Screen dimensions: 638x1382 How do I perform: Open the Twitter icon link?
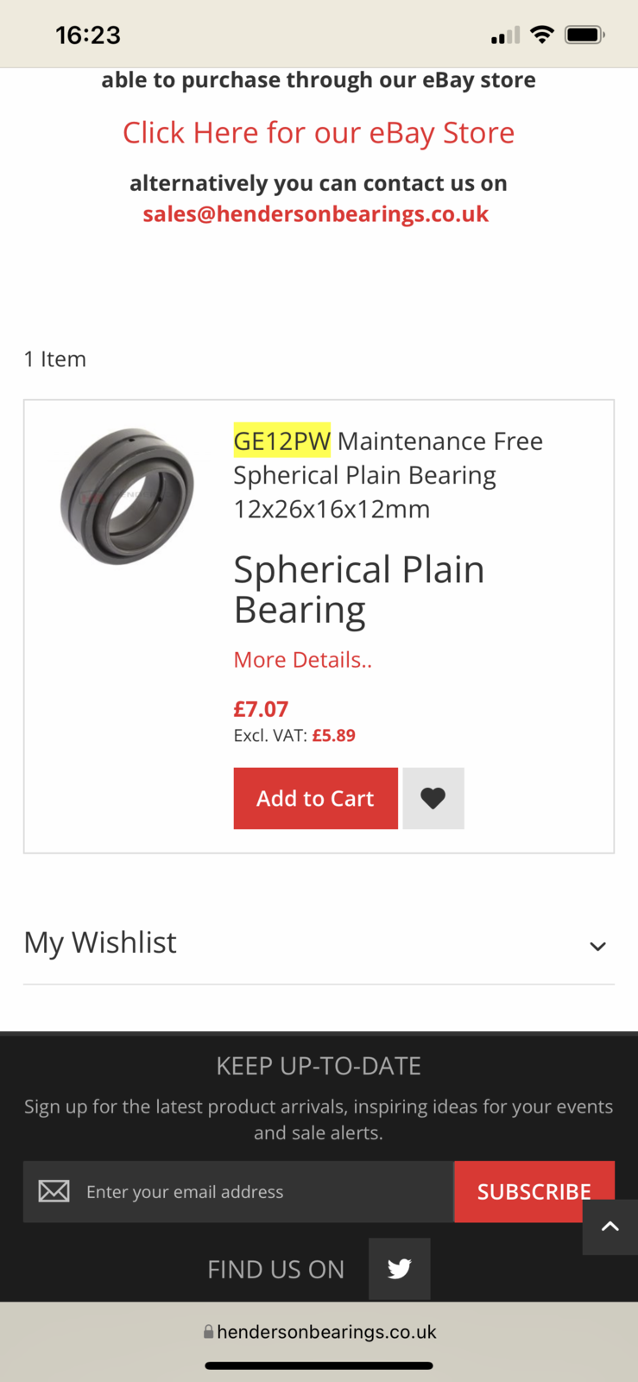(x=400, y=1269)
